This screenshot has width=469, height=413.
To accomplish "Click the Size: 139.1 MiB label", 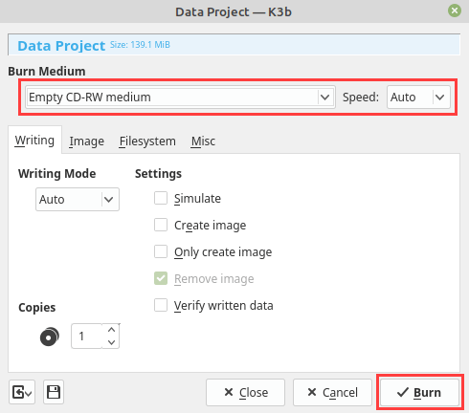I will (140, 45).
